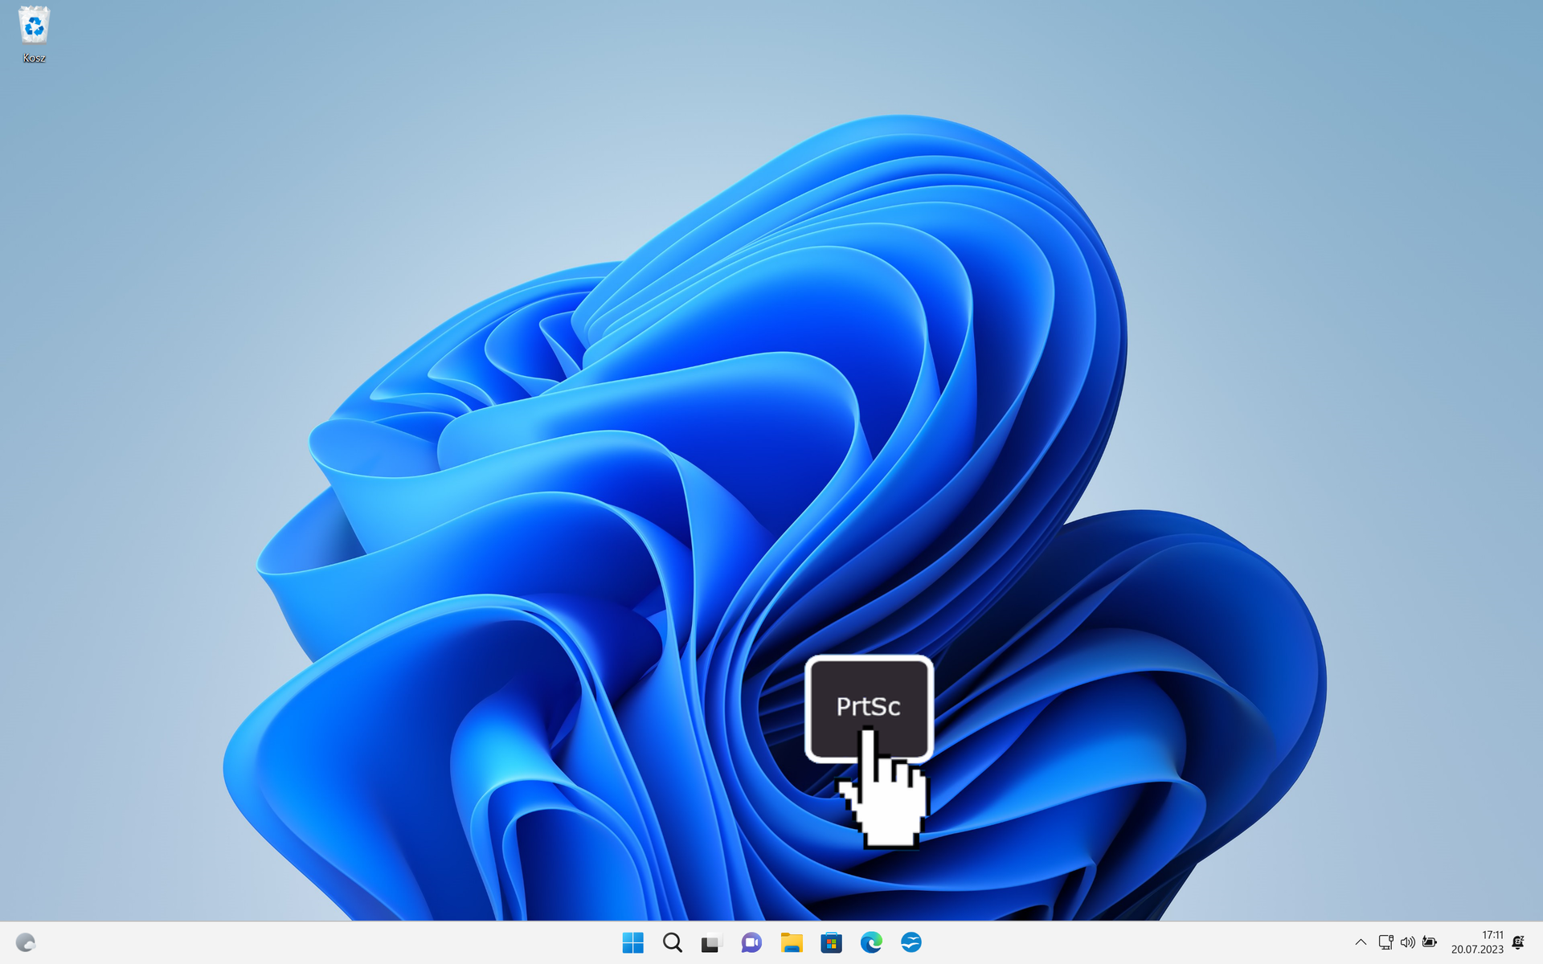
Task: Open File Explorer from the taskbar
Action: (792, 942)
